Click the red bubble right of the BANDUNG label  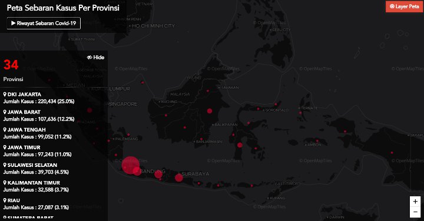coord(158,174)
